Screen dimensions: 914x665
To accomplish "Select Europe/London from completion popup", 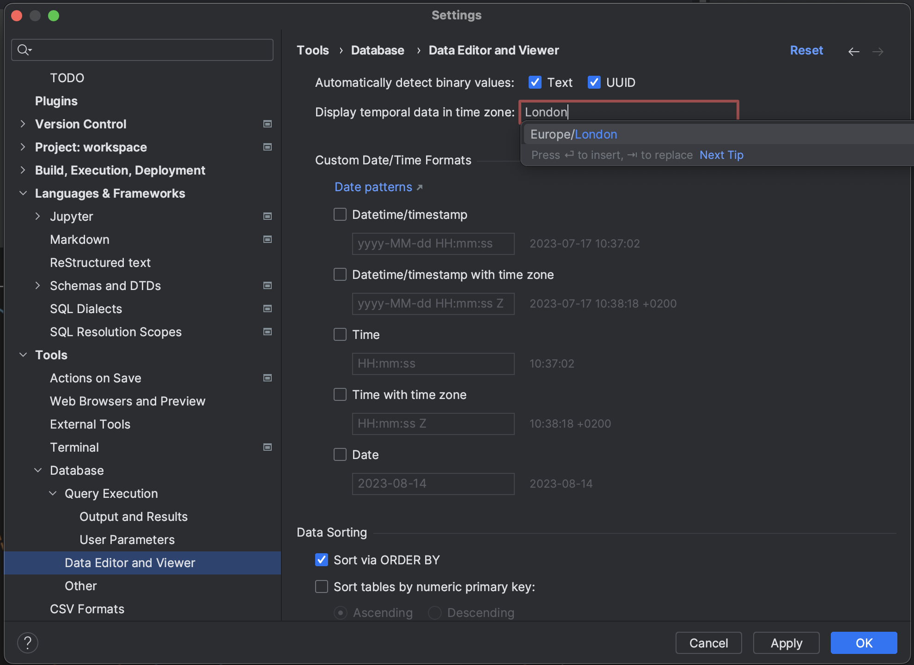I will [574, 134].
